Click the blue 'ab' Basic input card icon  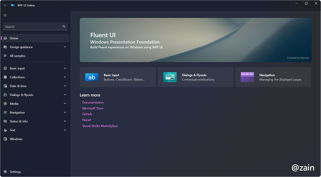(92, 77)
